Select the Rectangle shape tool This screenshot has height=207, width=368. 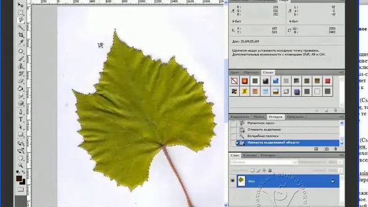21,135
